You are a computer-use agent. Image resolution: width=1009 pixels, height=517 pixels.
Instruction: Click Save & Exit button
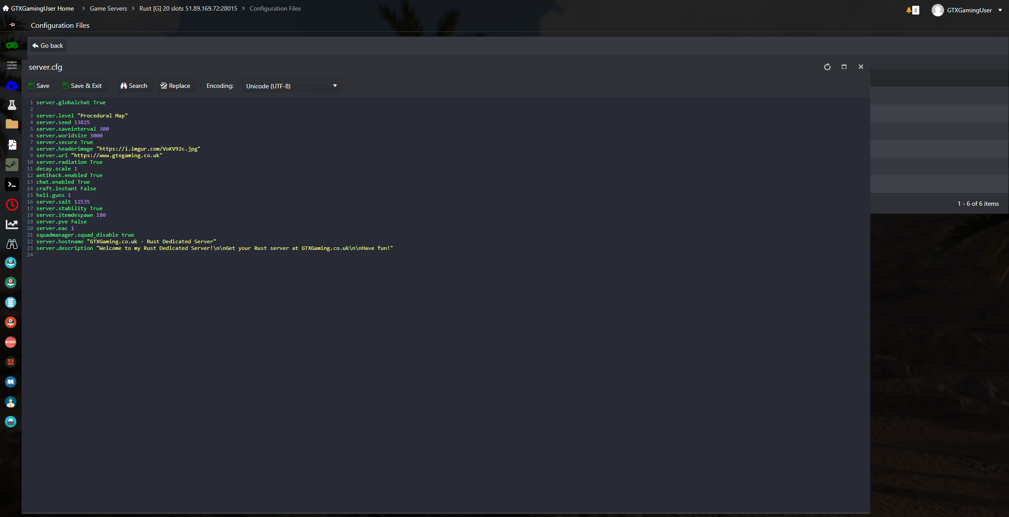click(83, 86)
